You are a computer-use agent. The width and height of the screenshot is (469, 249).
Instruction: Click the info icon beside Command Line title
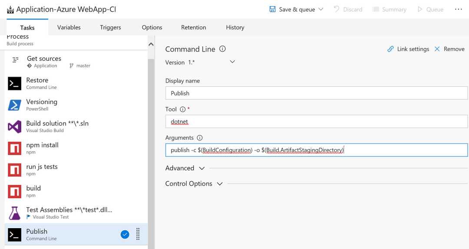click(222, 49)
